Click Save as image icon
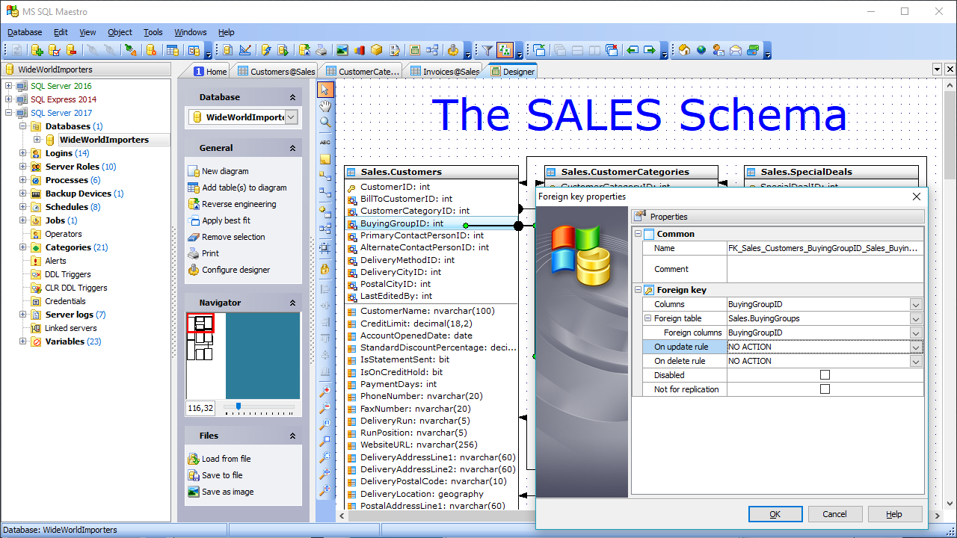957x538 pixels. click(194, 492)
